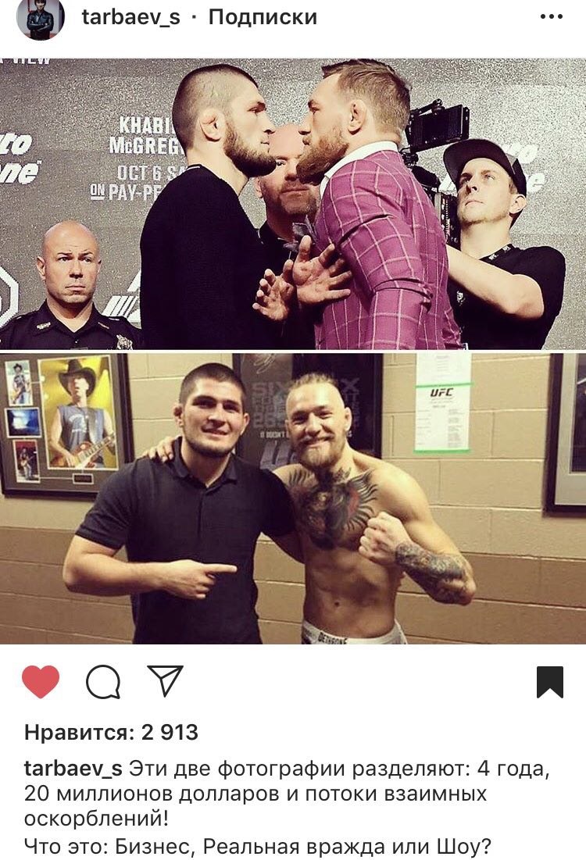Click the OCT 6 text on backdrop
Image resolution: width=586 pixels, height=860 pixels.
140,173
